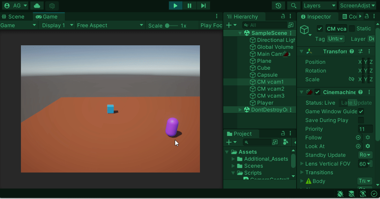Open the Look At settings gear

coord(368,146)
